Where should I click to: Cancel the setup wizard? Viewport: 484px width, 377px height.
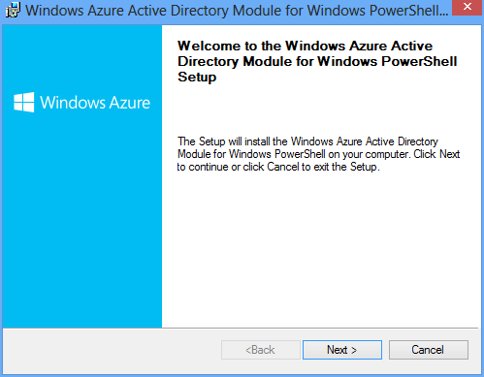429,350
